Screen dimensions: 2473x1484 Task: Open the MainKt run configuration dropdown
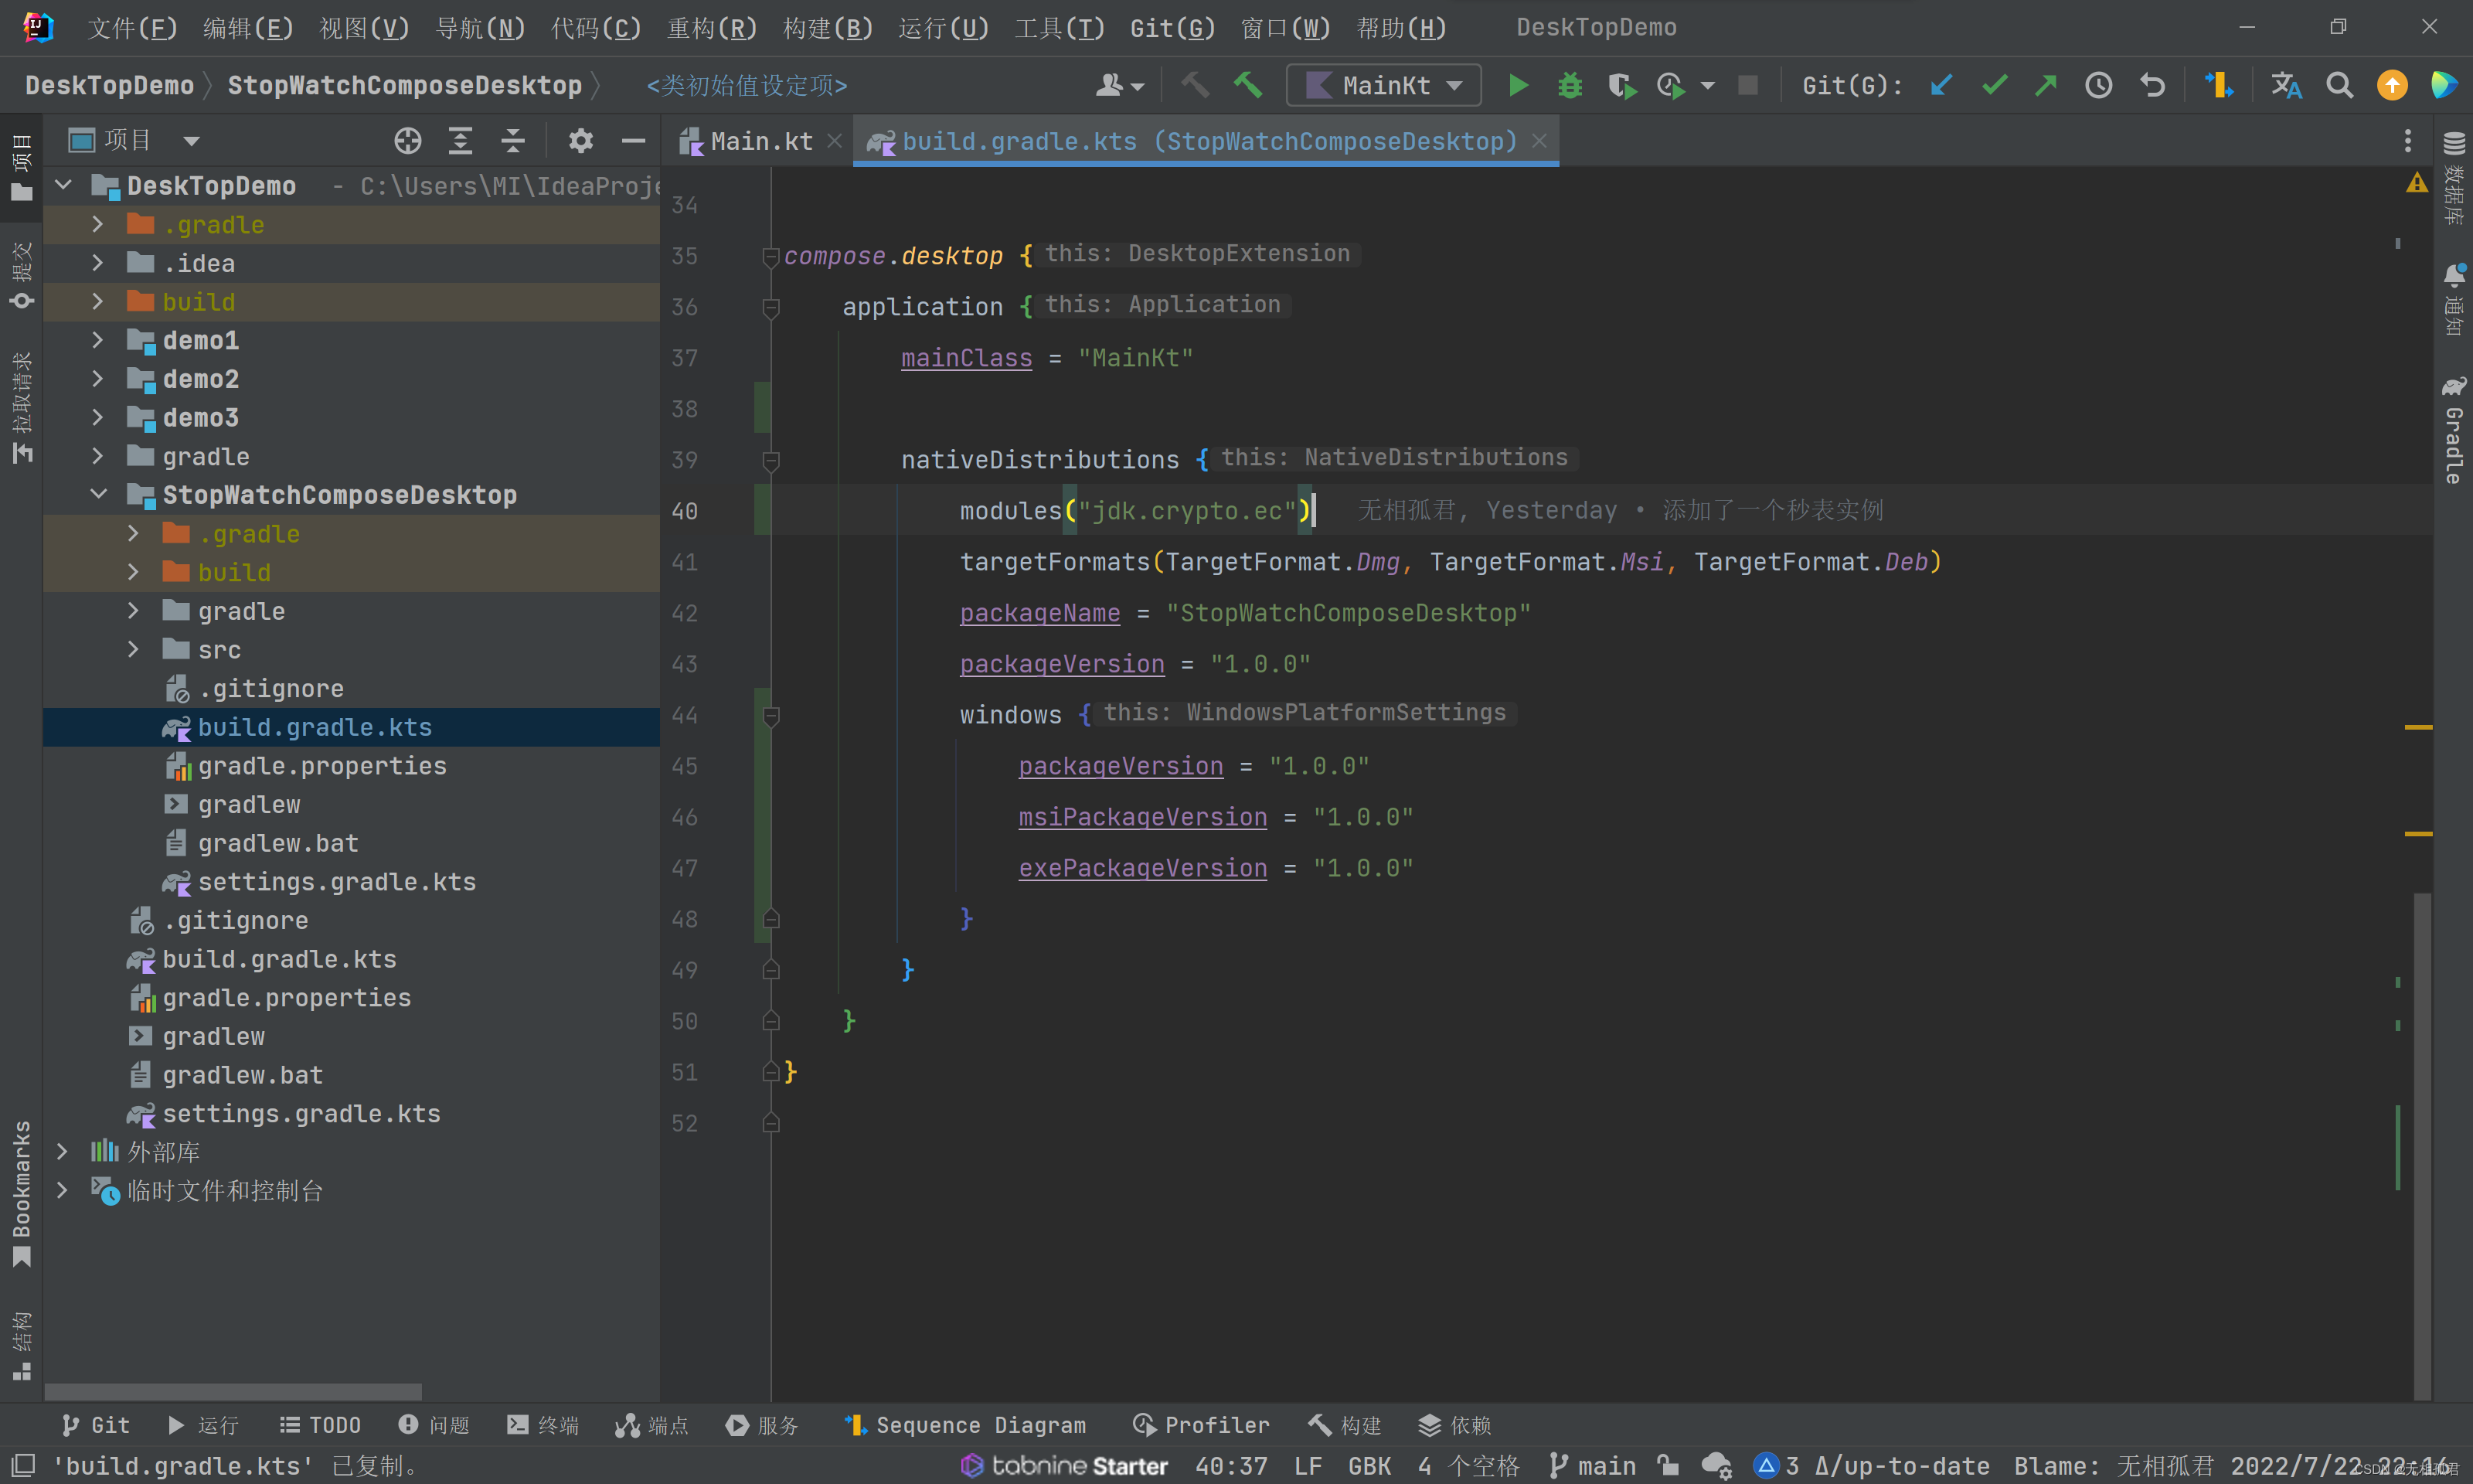[1384, 86]
